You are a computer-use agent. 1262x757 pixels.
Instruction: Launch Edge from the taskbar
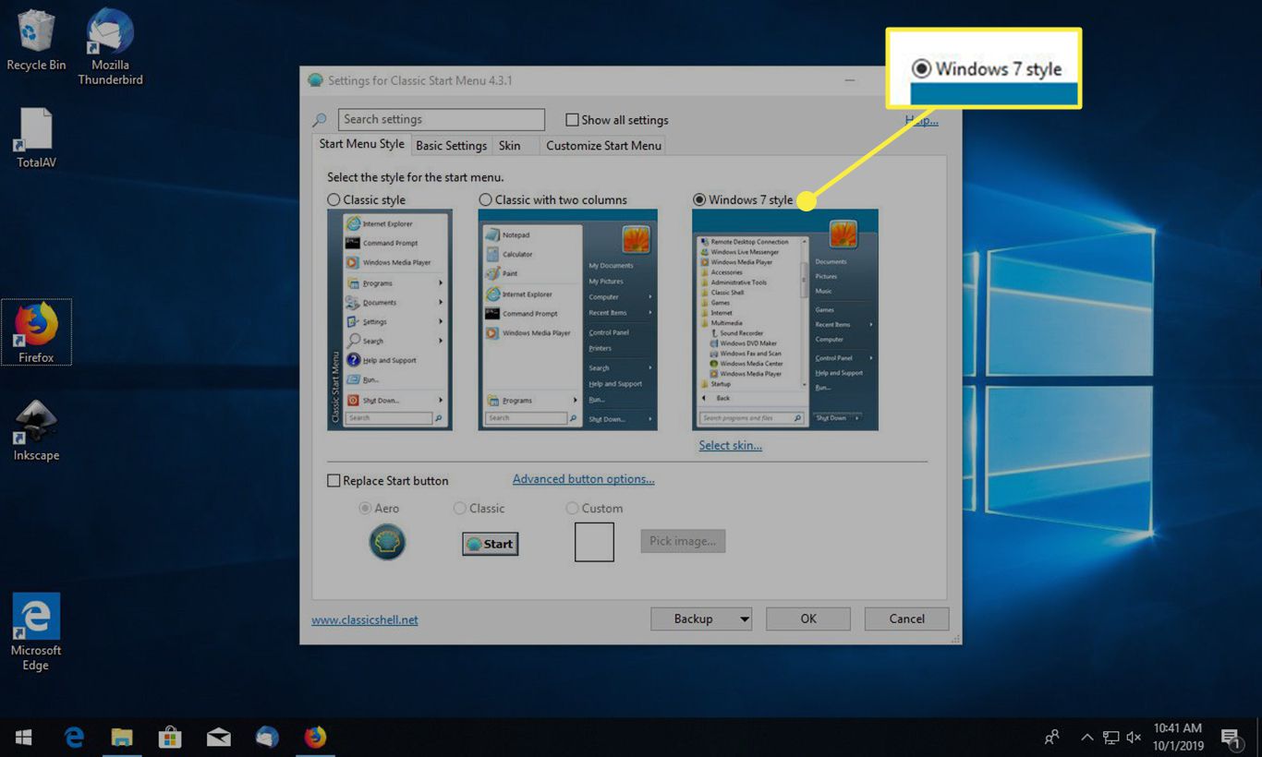[75, 738]
